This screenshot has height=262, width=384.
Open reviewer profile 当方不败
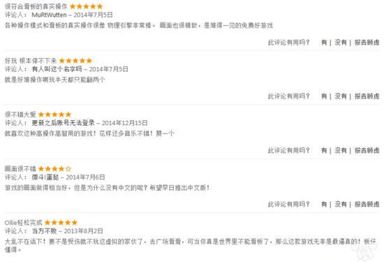(x=44, y=231)
